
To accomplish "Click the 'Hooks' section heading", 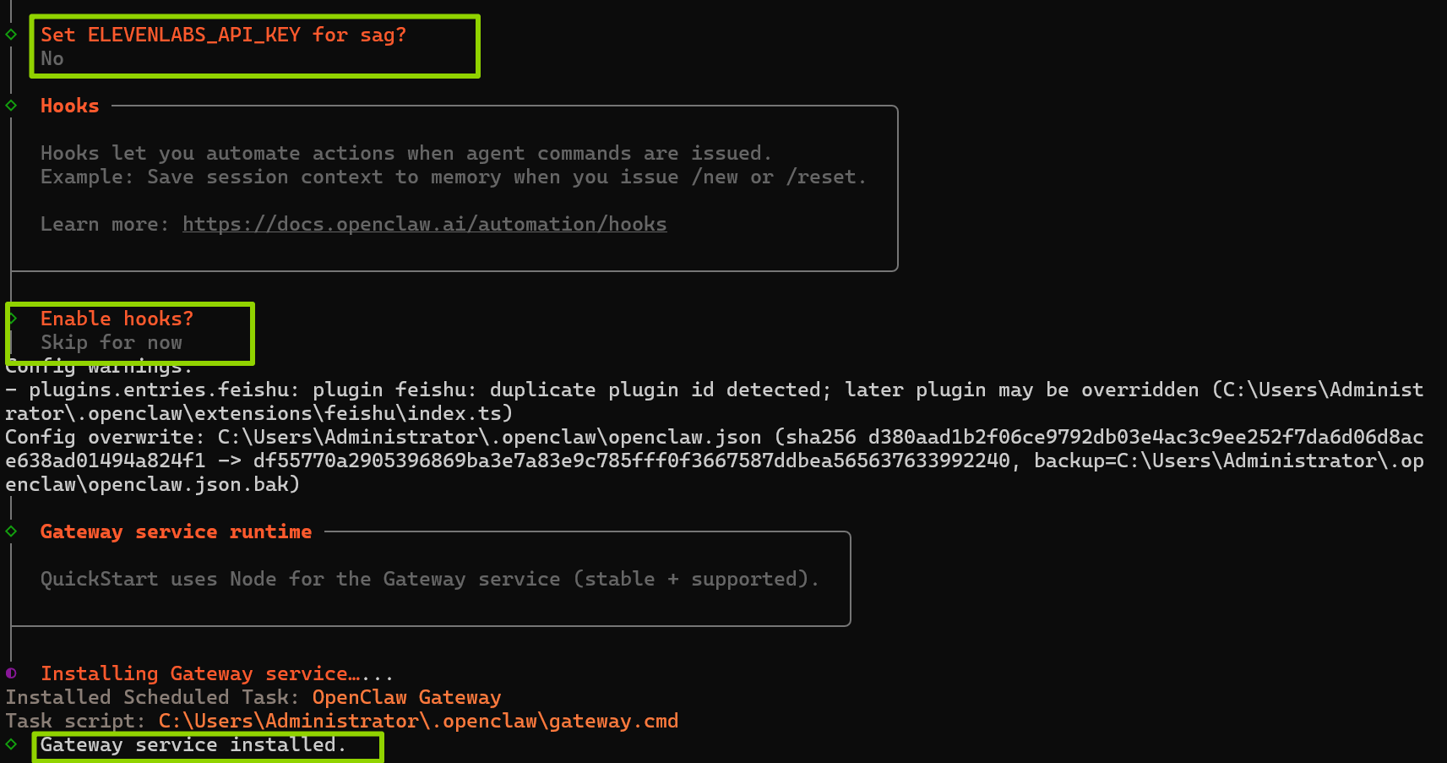I will [69, 106].
